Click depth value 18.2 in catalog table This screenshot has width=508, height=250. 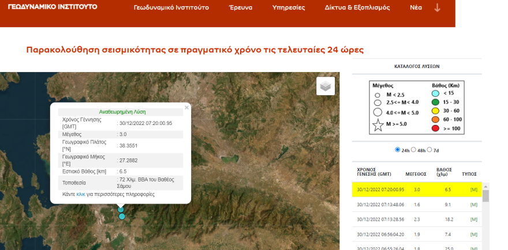tap(448, 219)
